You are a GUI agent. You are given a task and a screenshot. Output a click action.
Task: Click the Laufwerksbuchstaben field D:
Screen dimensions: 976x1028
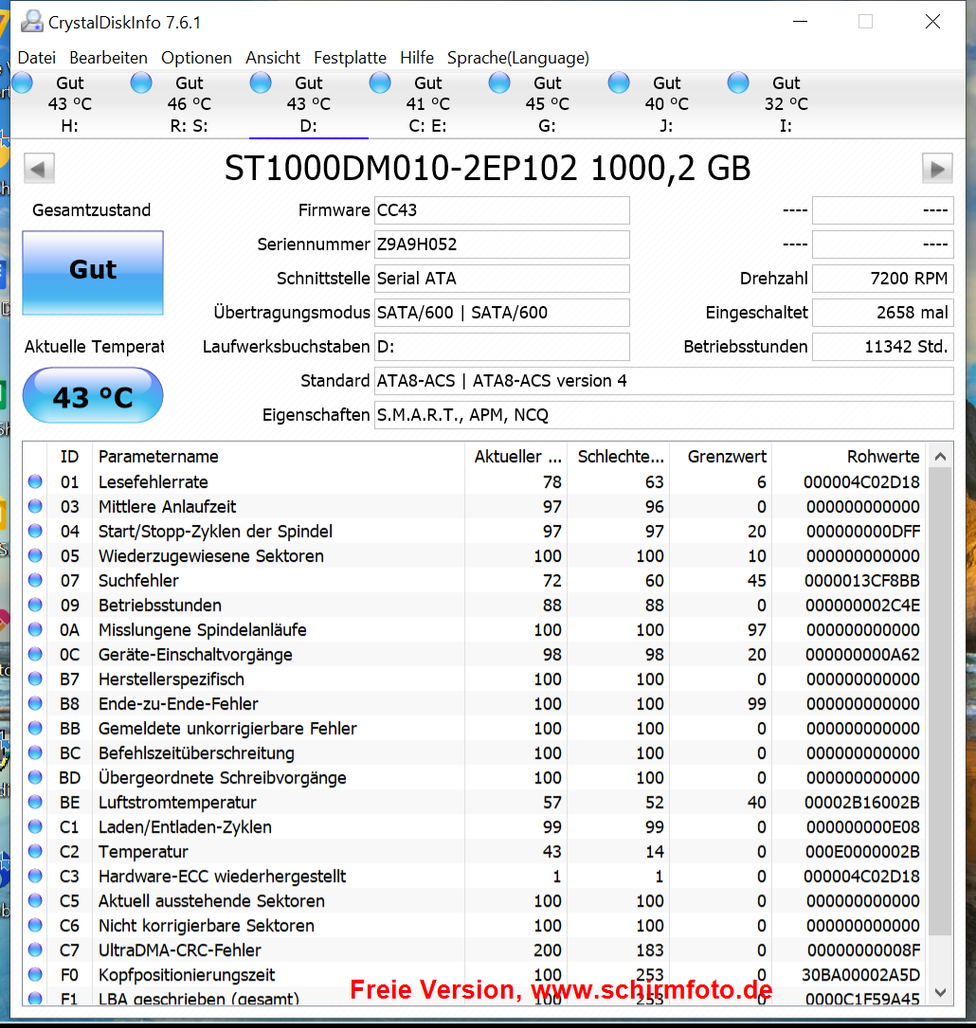(x=502, y=347)
